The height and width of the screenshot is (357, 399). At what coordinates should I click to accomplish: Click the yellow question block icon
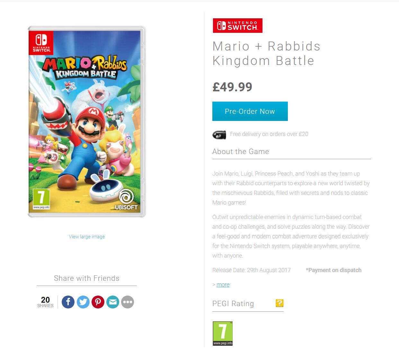pos(279,303)
